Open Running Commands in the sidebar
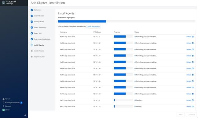 (x=11, y=102)
